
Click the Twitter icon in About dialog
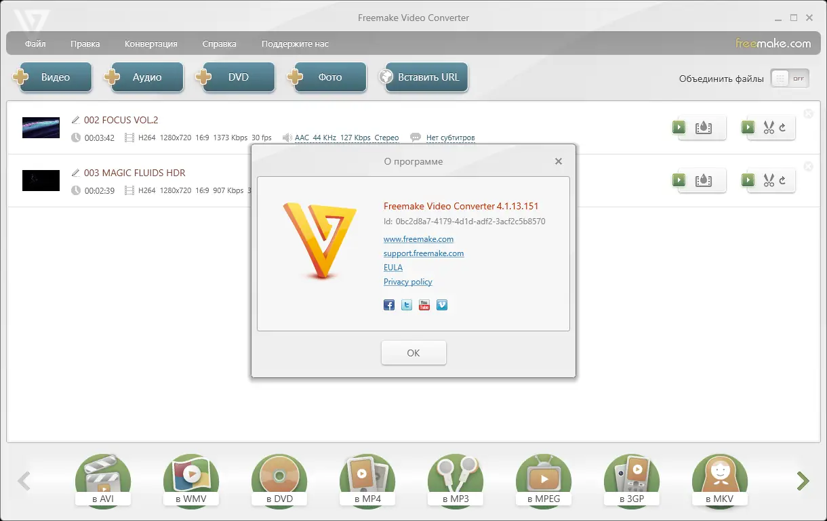[x=407, y=305]
